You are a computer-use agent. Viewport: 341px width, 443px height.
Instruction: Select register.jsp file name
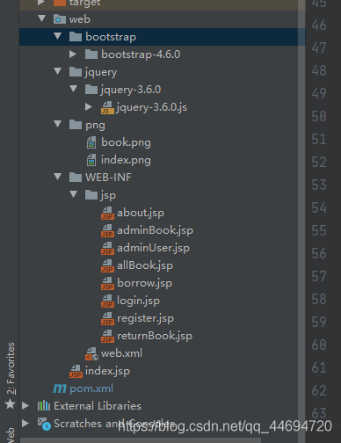(145, 318)
